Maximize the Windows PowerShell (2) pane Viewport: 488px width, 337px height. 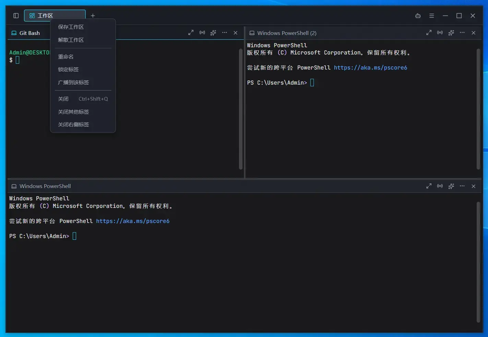[x=429, y=33]
